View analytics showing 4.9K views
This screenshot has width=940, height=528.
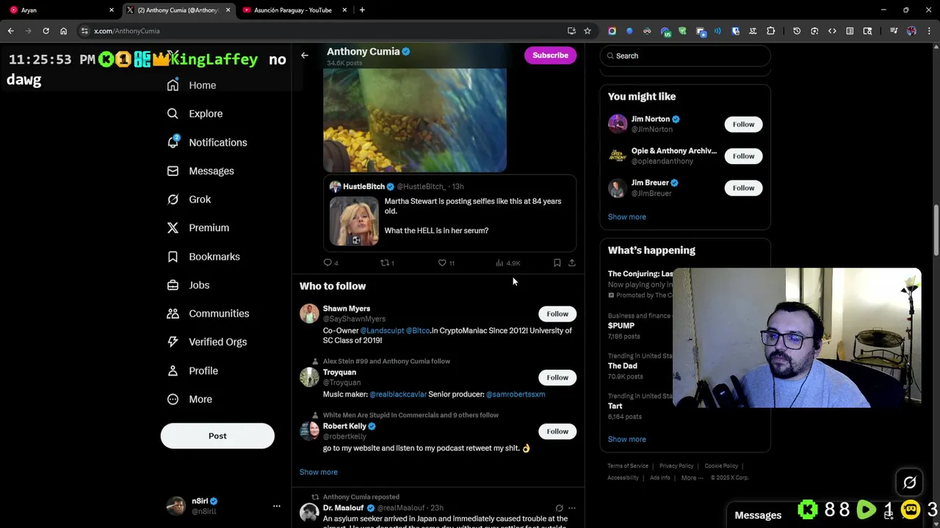click(507, 263)
